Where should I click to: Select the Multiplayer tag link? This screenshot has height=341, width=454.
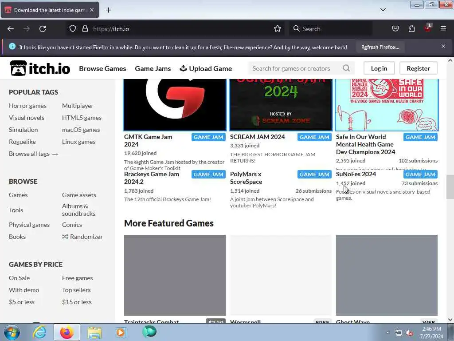[x=78, y=106]
